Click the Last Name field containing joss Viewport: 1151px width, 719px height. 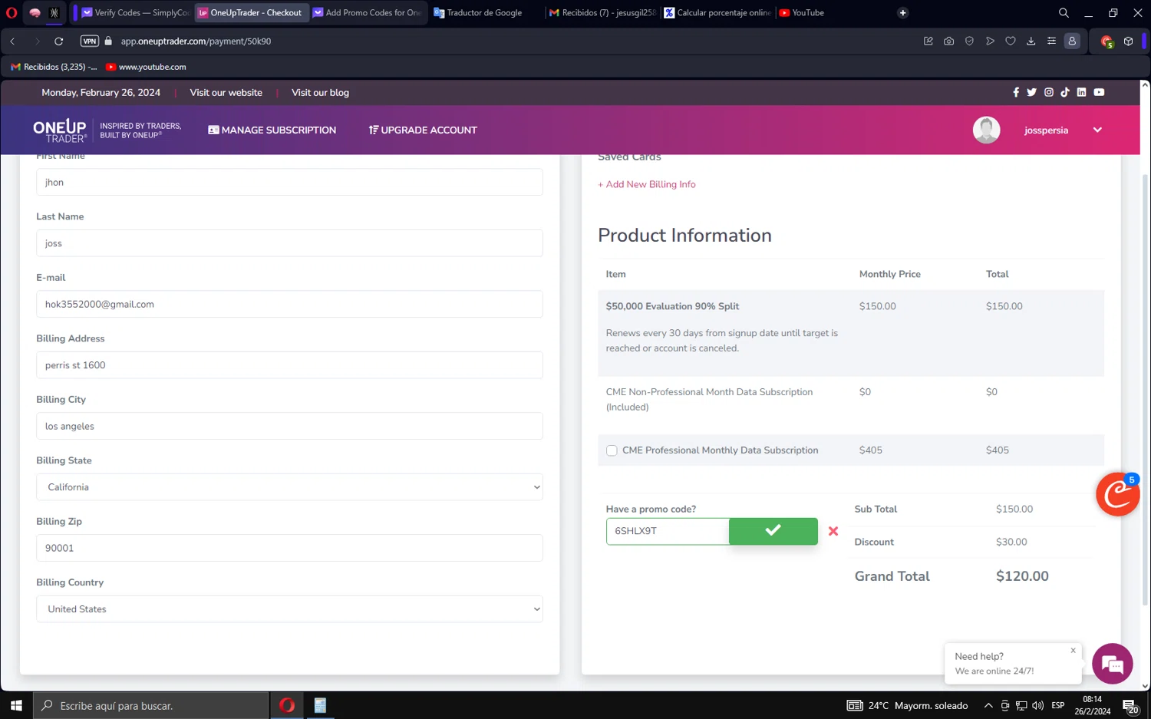point(289,243)
